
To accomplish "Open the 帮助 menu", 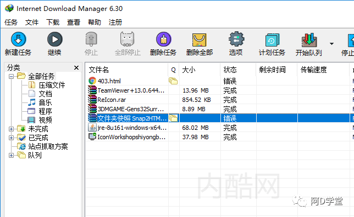I will (x=95, y=22).
